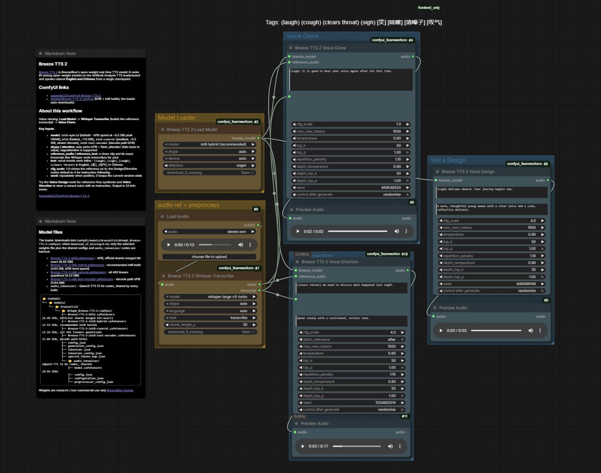Image resolution: width=601 pixels, height=473 pixels.
Task: Click volume icon in Preview Audio #5 player
Action: pyautogui.click(x=397, y=231)
